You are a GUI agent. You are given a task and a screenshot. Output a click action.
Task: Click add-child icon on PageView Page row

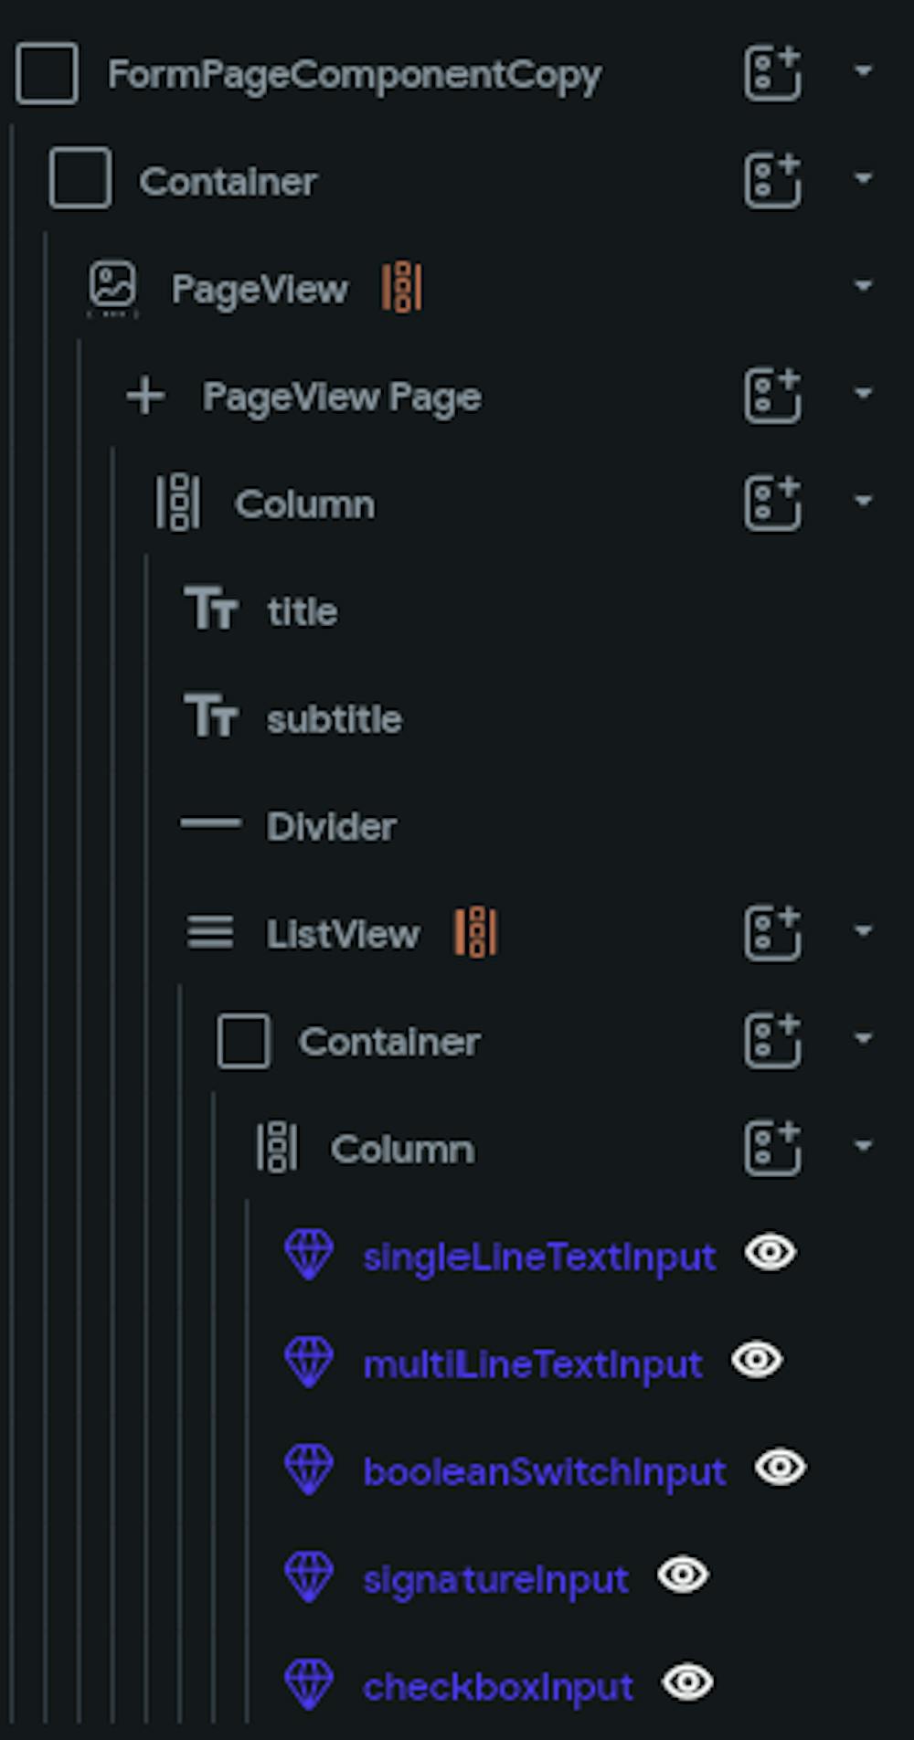click(x=772, y=397)
